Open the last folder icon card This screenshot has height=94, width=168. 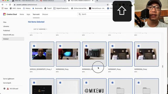[x=146, y=91]
